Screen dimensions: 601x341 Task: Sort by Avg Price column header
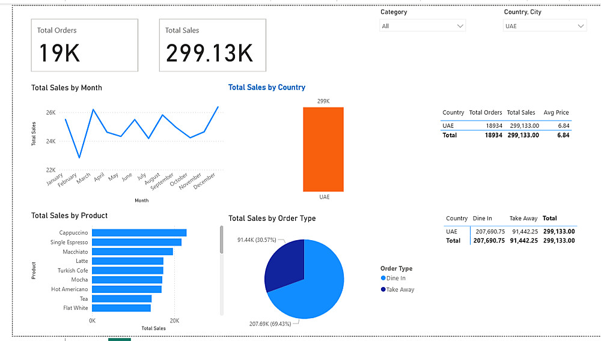click(x=556, y=112)
